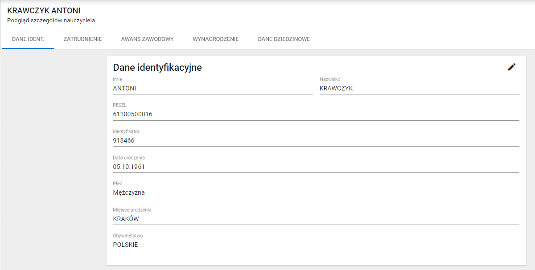The image size is (535, 270).
Task: Click the Obywatelstwo field label
Action: point(128,236)
